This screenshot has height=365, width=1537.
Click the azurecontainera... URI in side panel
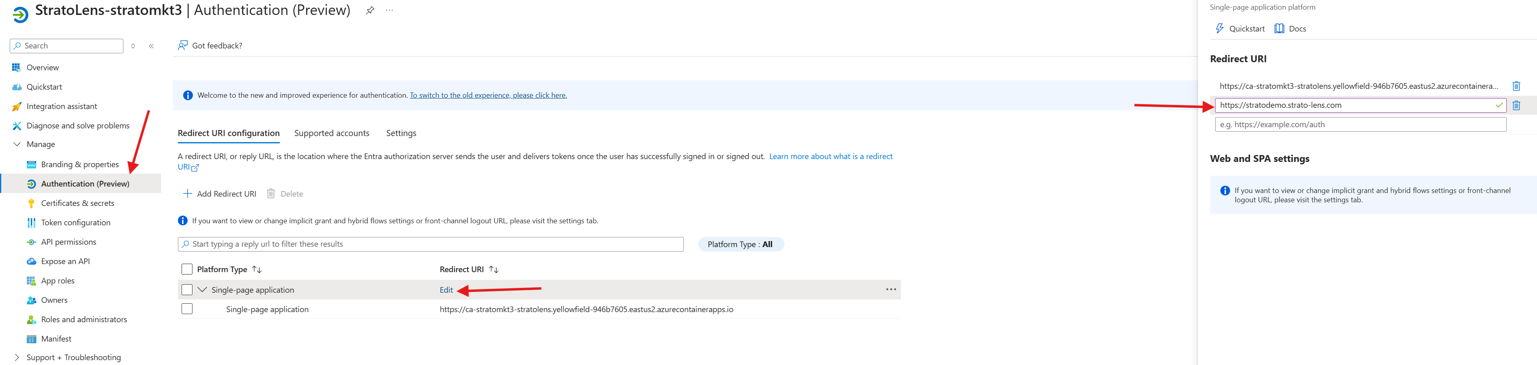[x=1359, y=86]
